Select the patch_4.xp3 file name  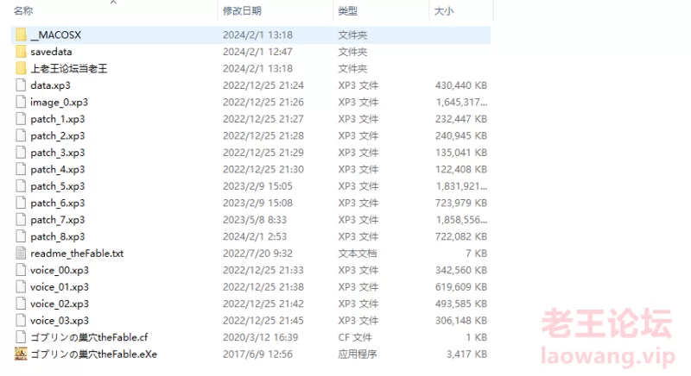58,169
